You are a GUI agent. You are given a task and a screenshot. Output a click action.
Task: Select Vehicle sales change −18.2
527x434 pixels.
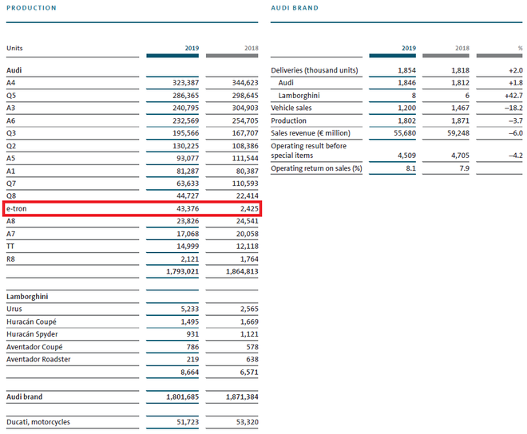[x=514, y=108]
